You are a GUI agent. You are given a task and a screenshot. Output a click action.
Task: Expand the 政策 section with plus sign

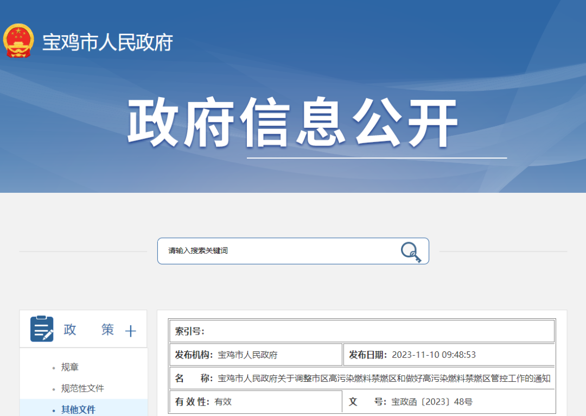pyautogui.click(x=131, y=331)
